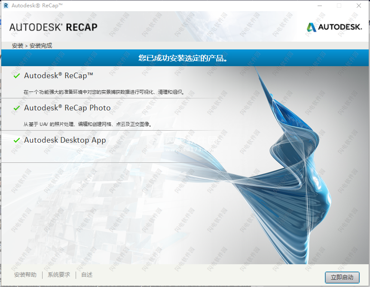Minimize the Autodesk ReCap installer window
Image resolution: width=370 pixels, height=287 pixels.
pos(320,6)
